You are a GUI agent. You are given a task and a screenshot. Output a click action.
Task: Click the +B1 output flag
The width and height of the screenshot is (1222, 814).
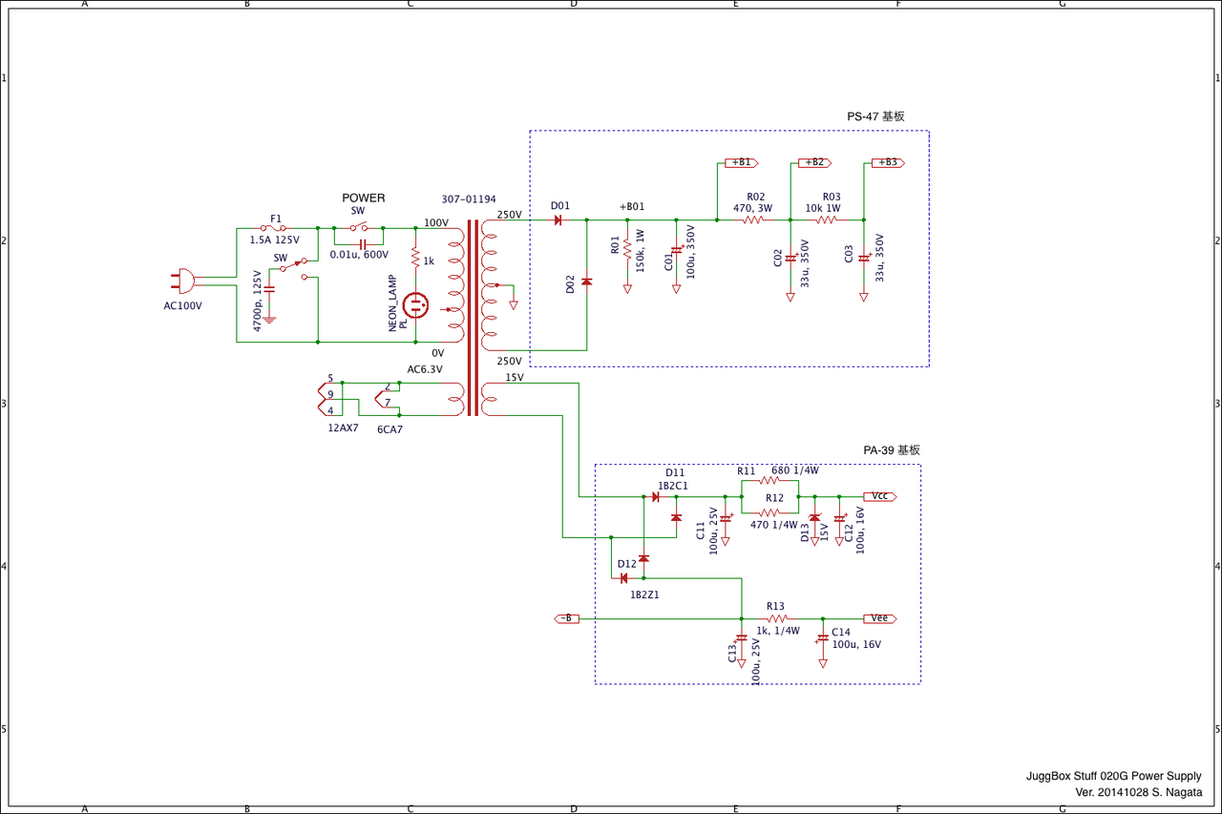point(741,163)
